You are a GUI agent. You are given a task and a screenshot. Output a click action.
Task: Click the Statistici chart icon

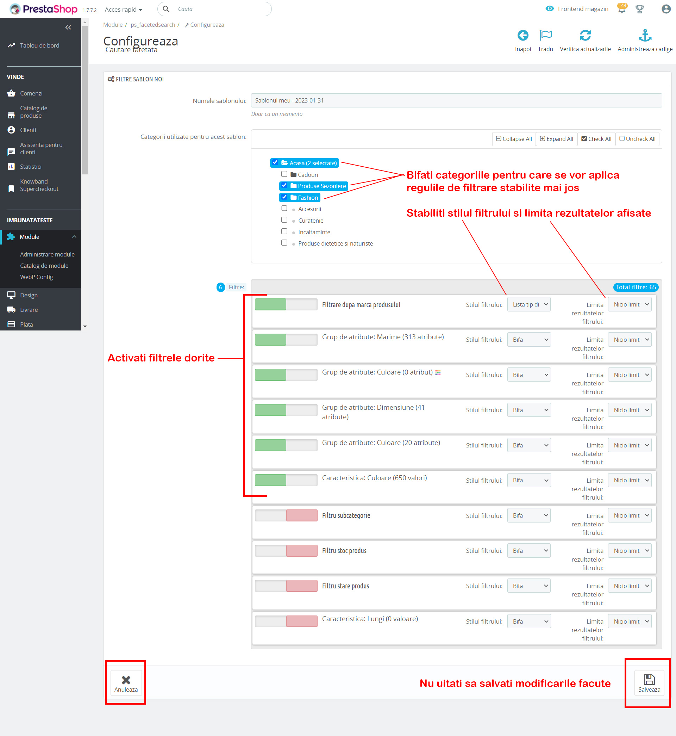(11, 167)
